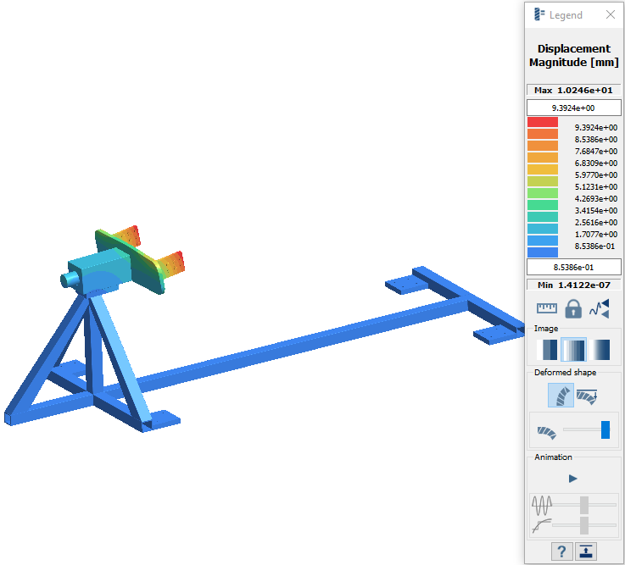The width and height of the screenshot is (625, 565).
Task: Click the deformed shape with arrow icon
Action: click(587, 396)
